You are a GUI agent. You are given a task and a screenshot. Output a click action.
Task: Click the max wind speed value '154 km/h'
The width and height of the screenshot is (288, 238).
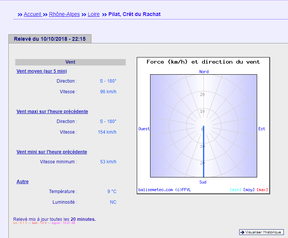click(x=107, y=132)
